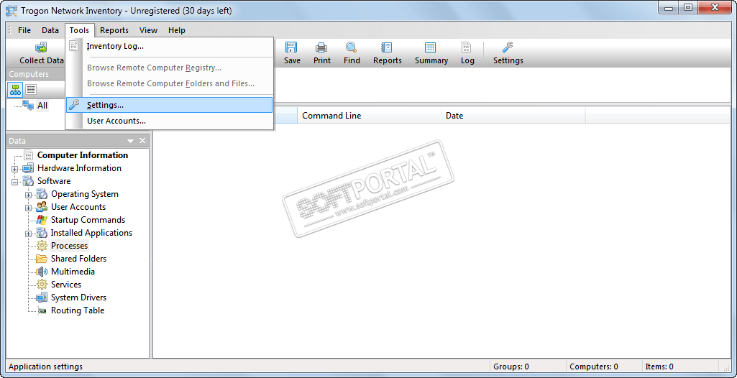This screenshot has width=737, height=378.
Task: Close the open Tools menu
Action: pos(79,30)
